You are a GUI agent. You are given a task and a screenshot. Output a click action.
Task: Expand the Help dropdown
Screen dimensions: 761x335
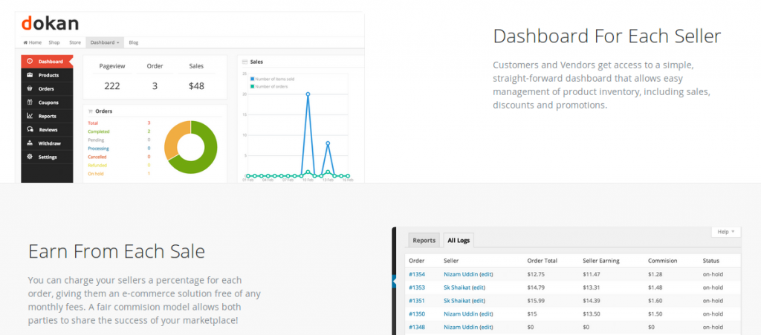coord(726,232)
